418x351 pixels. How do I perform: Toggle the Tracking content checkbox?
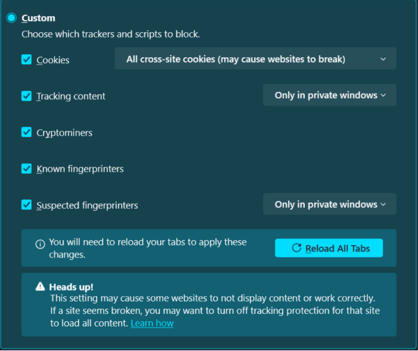pyautogui.click(x=26, y=96)
